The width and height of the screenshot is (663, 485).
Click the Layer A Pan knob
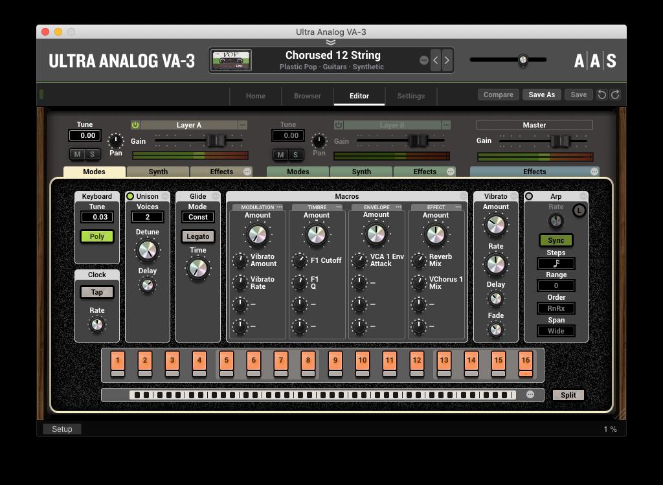click(x=115, y=141)
